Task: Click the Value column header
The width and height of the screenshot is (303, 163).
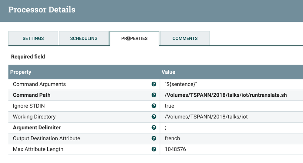Action: click(168, 72)
